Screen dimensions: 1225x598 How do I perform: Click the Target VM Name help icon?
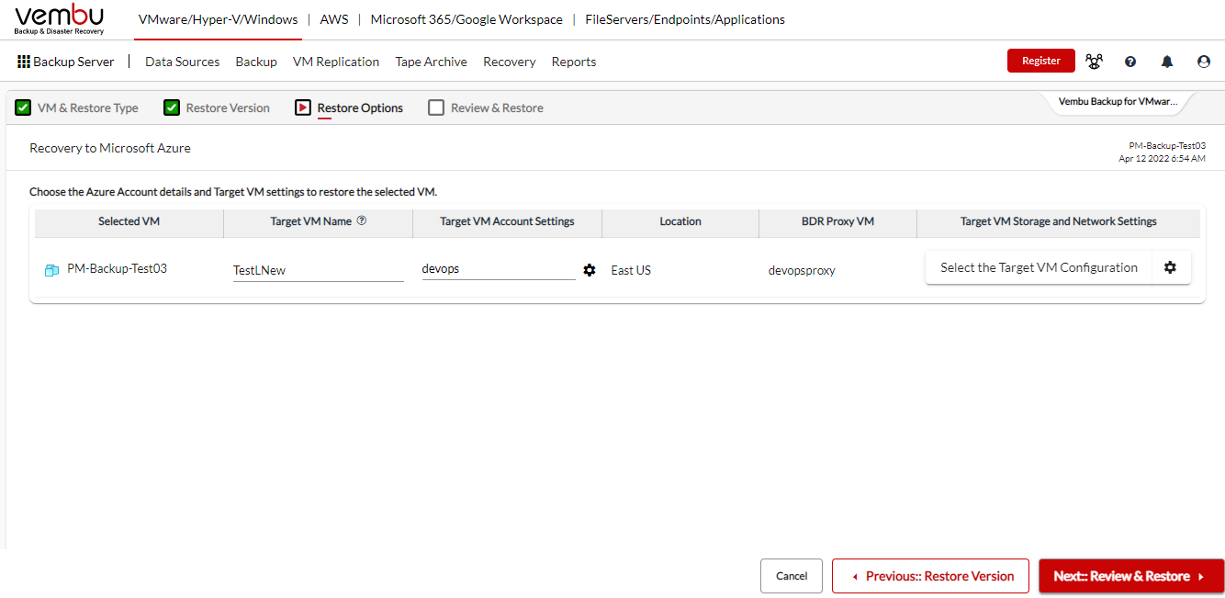362,220
